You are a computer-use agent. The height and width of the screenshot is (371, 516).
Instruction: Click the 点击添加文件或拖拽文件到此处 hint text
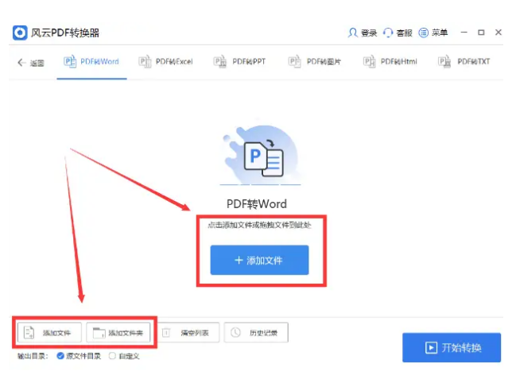click(259, 225)
